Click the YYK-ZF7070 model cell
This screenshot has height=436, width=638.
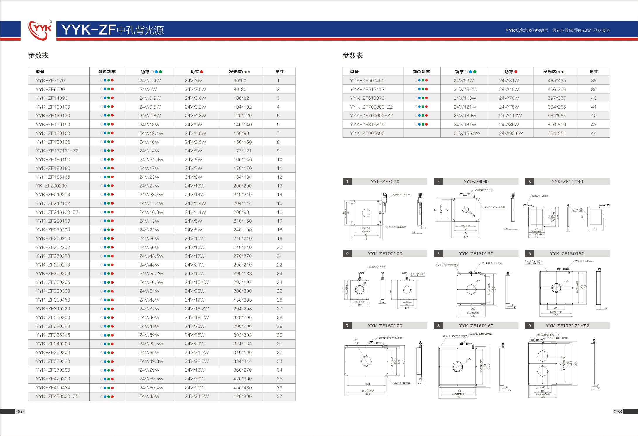[50, 80]
